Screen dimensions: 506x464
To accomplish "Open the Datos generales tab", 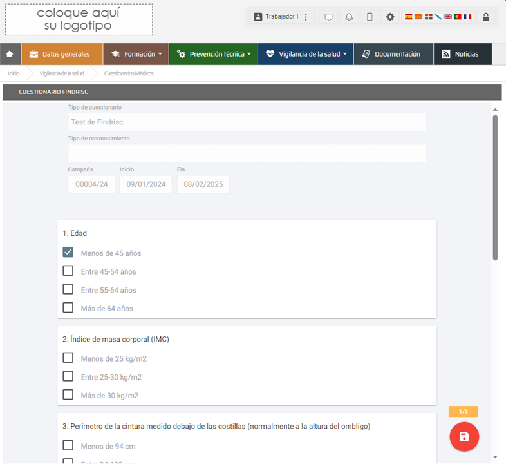I will coord(59,54).
